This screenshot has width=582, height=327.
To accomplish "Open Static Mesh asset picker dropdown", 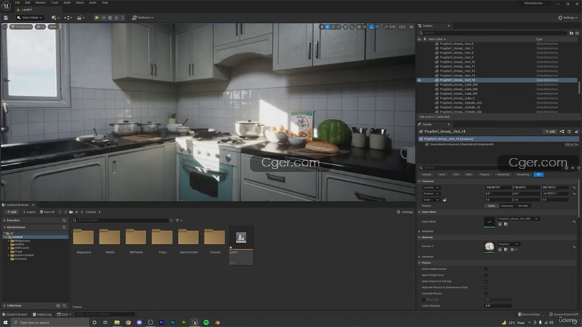I will tap(519, 219).
